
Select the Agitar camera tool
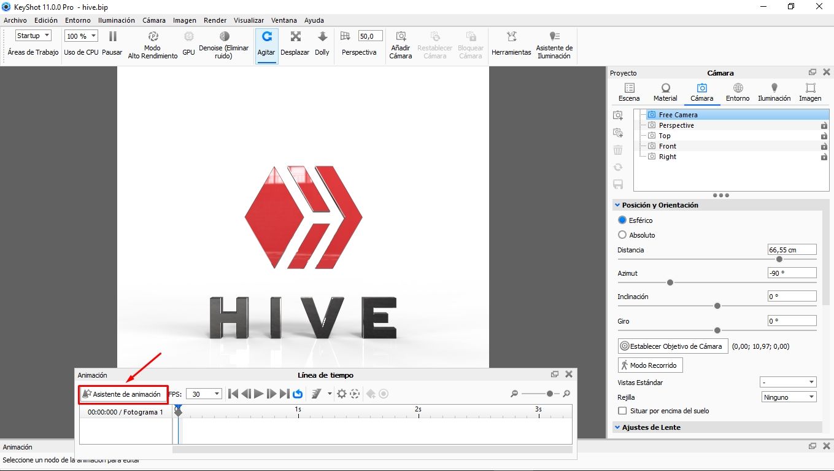266,44
